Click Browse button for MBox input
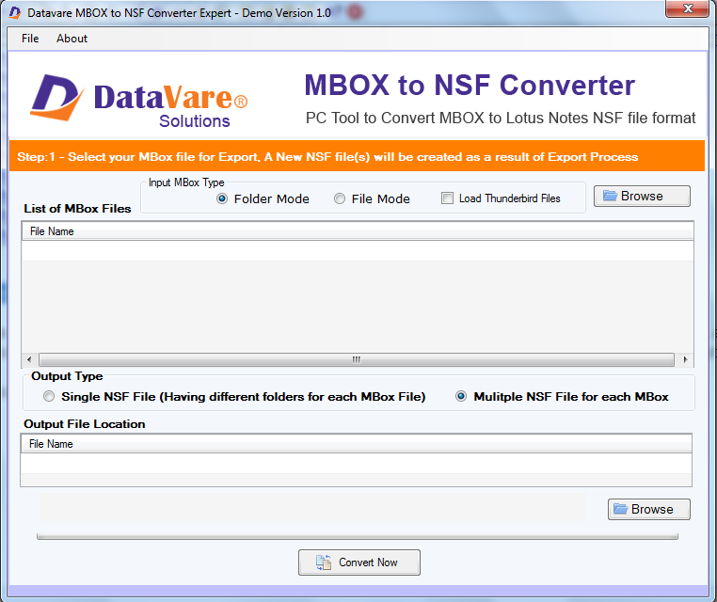 [642, 196]
